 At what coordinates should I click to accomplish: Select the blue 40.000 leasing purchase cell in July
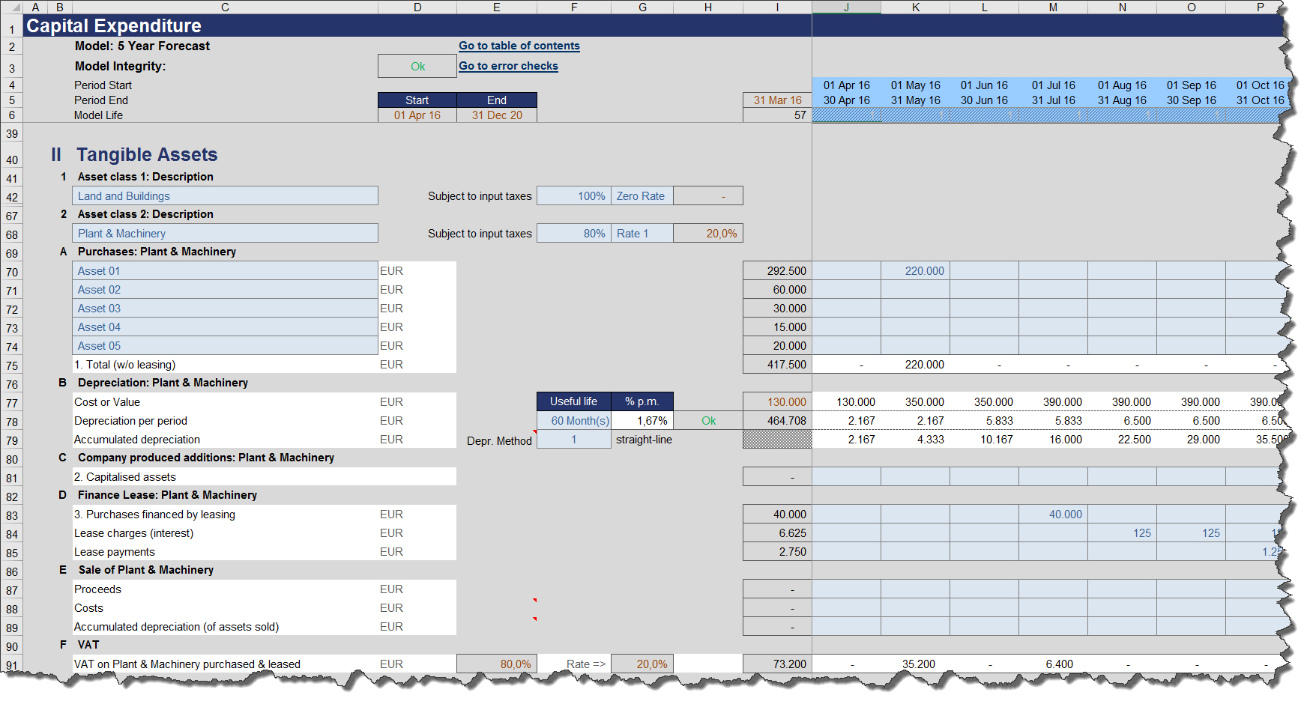1054,515
